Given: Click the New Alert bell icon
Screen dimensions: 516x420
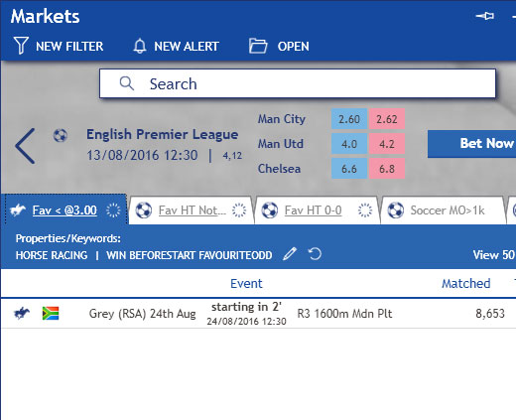Looking at the screenshot, I should click(x=140, y=46).
